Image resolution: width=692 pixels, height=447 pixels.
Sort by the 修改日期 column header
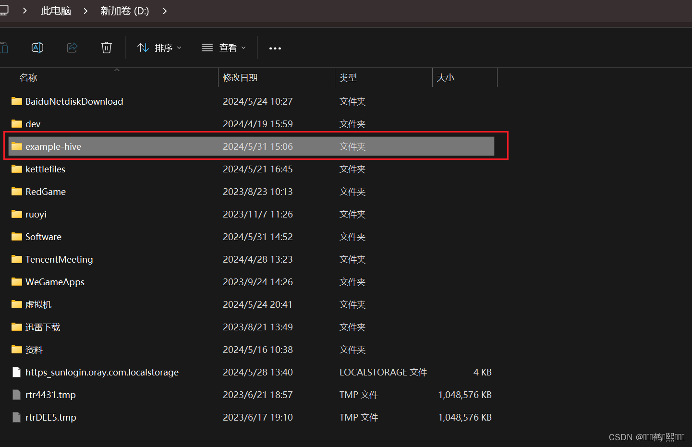240,78
